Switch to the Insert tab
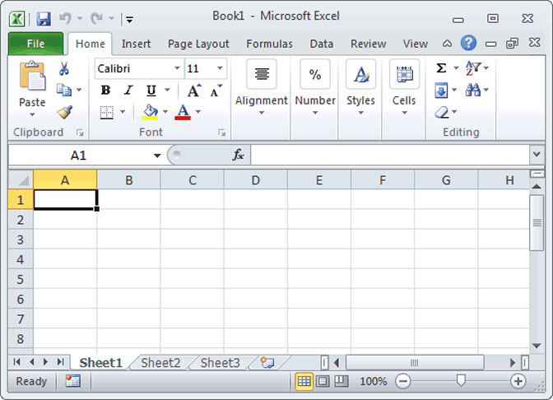553x400 pixels. (x=136, y=44)
